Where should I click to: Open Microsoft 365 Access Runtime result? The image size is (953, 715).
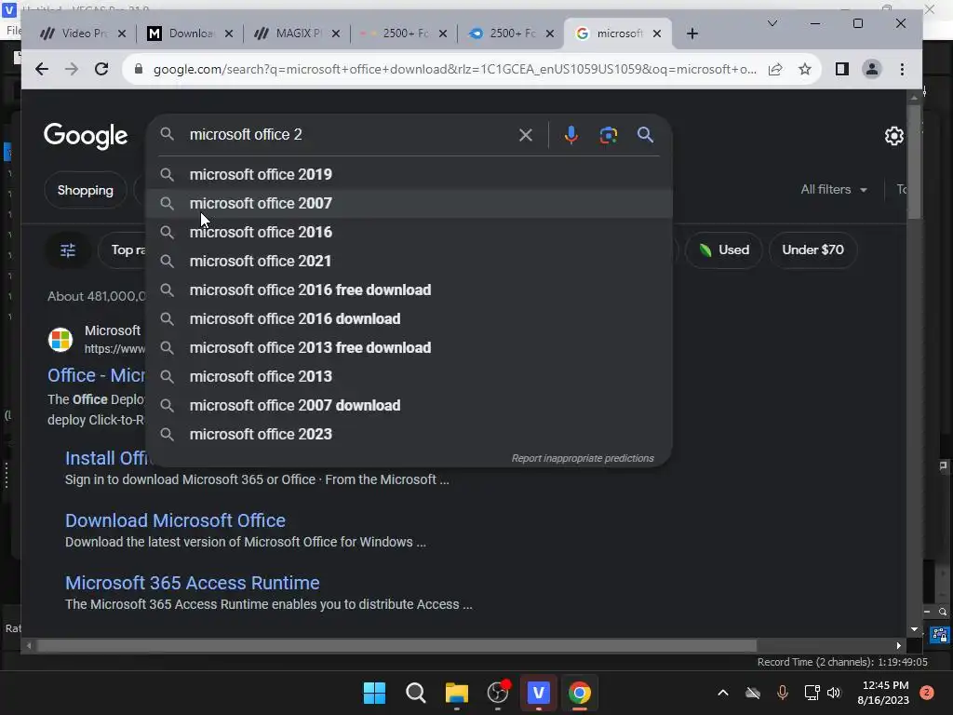coord(192,583)
